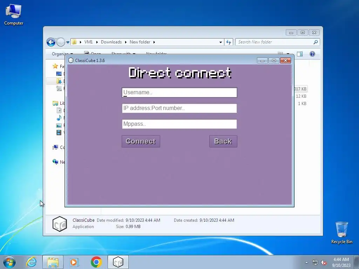Select the Videos library film icon
359x269 pixels.
[59, 132]
